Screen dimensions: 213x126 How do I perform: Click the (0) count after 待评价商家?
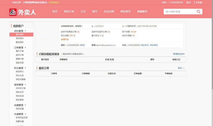(134, 36)
